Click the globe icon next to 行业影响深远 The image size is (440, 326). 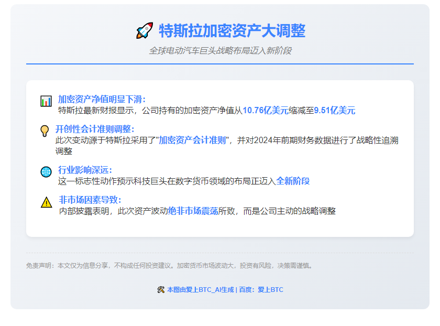point(46,172)
